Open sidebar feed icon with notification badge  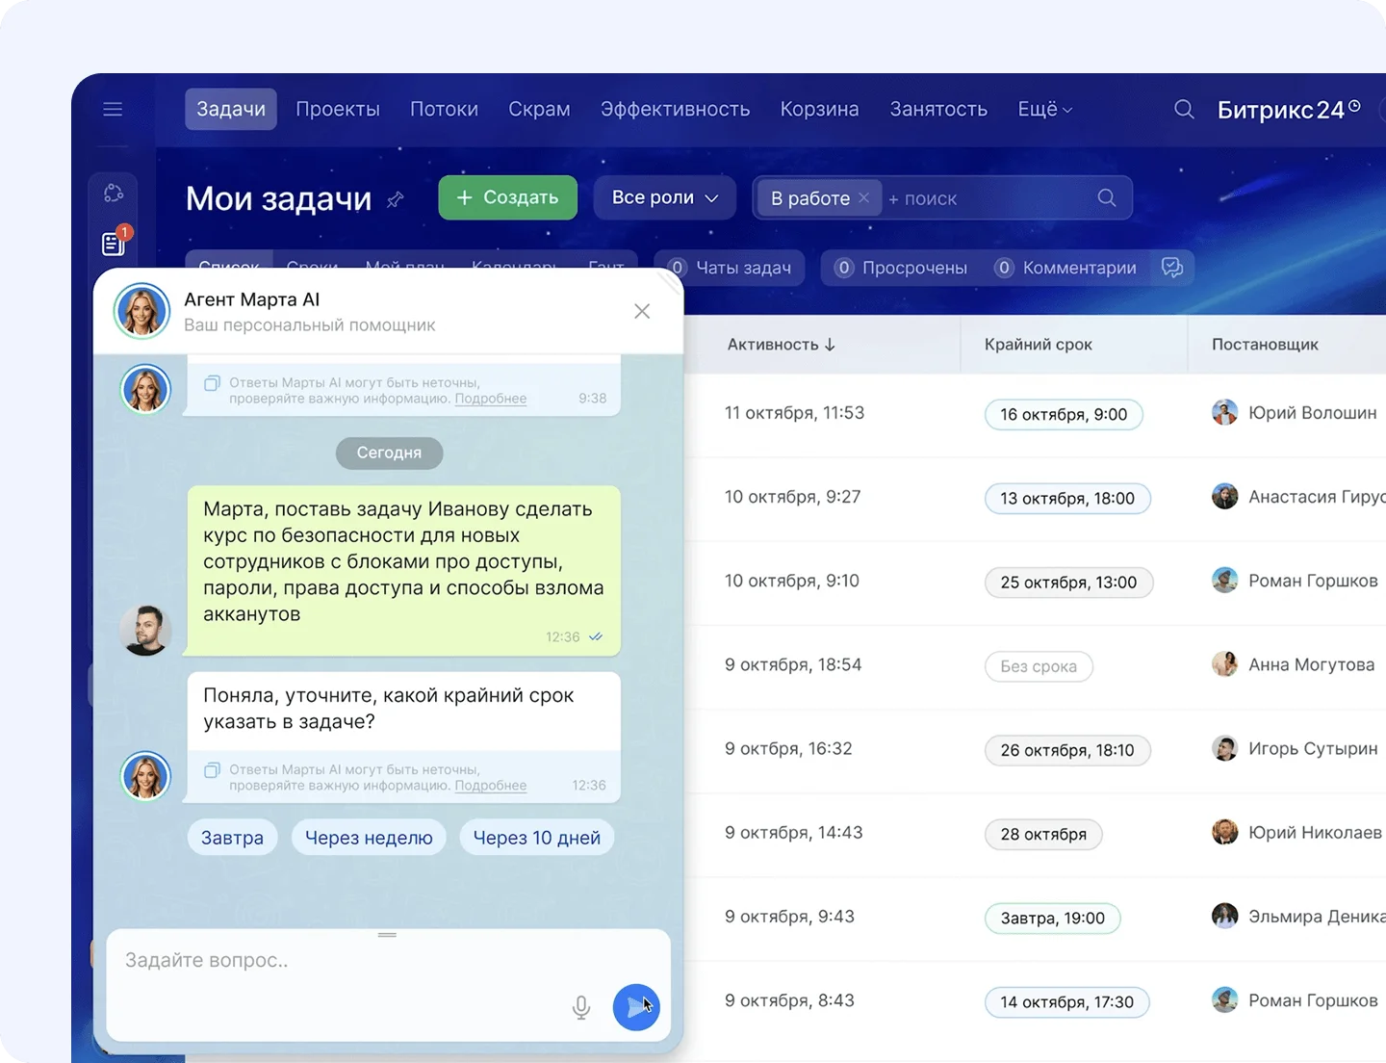tap(114, 244)
